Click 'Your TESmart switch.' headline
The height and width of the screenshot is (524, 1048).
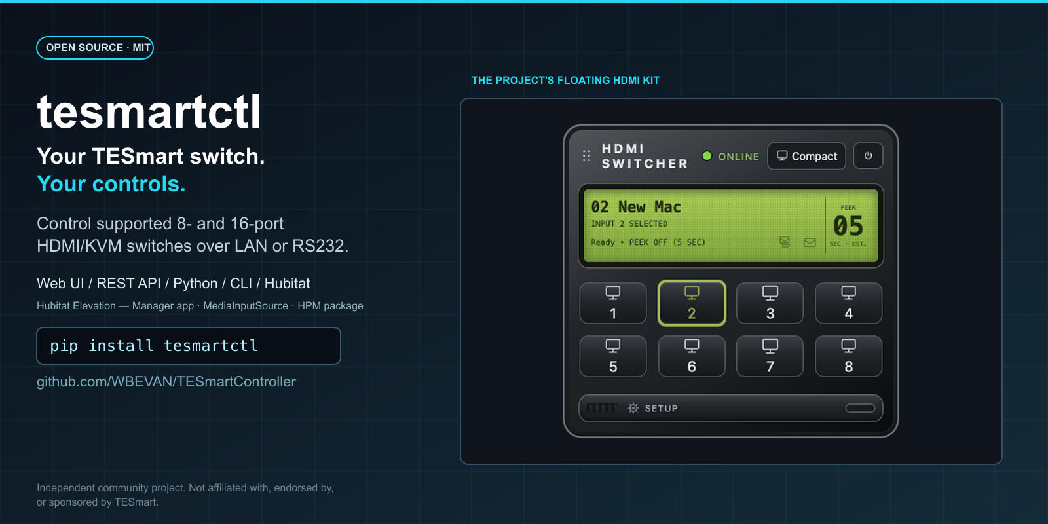(x=151, y=157)
